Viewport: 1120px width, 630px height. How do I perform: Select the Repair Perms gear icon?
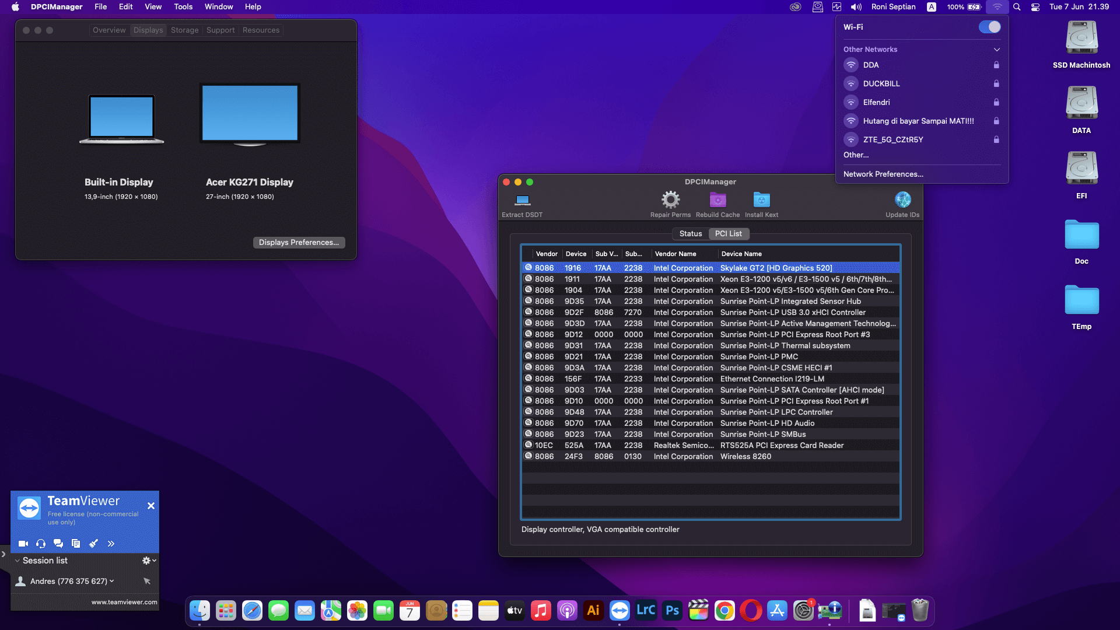pos(669,201)
